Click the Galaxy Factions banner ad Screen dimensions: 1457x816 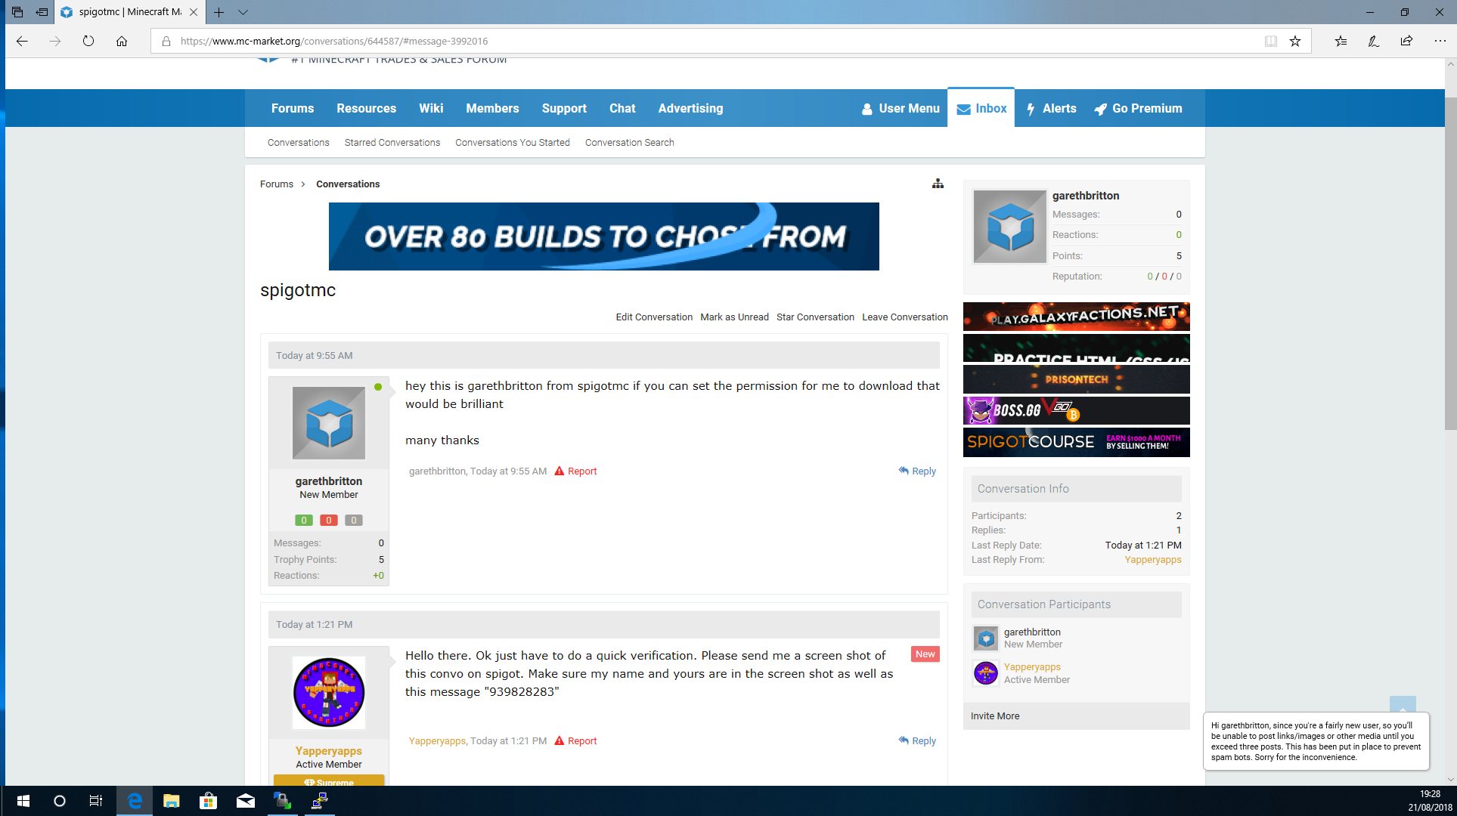tap(1076, 316)
